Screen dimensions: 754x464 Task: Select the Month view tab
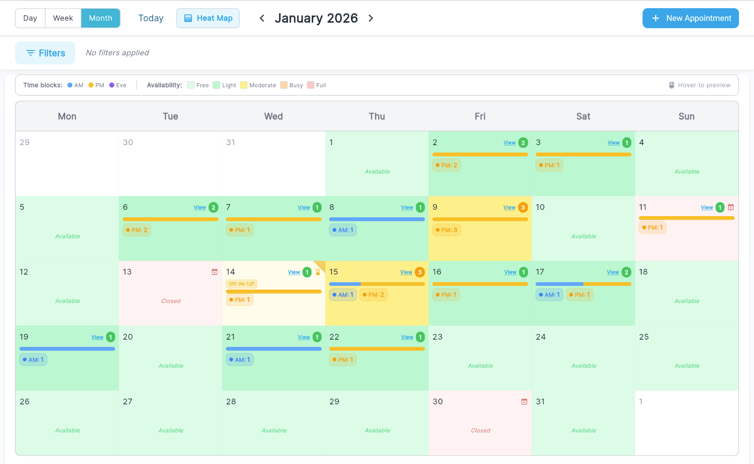[x=101, y=18]
